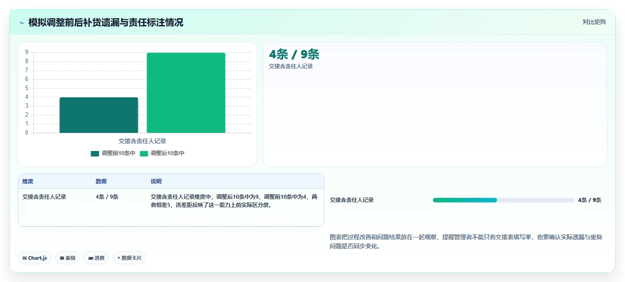
Task: Click the 交接含责任人记录 progress bar
Action: 503,200
